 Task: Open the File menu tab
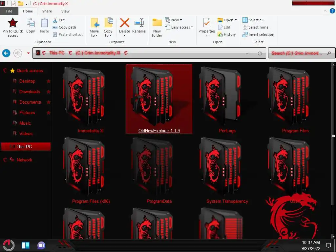9,11
